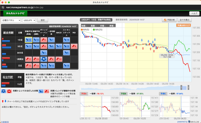Open the 注意事項 link

point(5,122)
